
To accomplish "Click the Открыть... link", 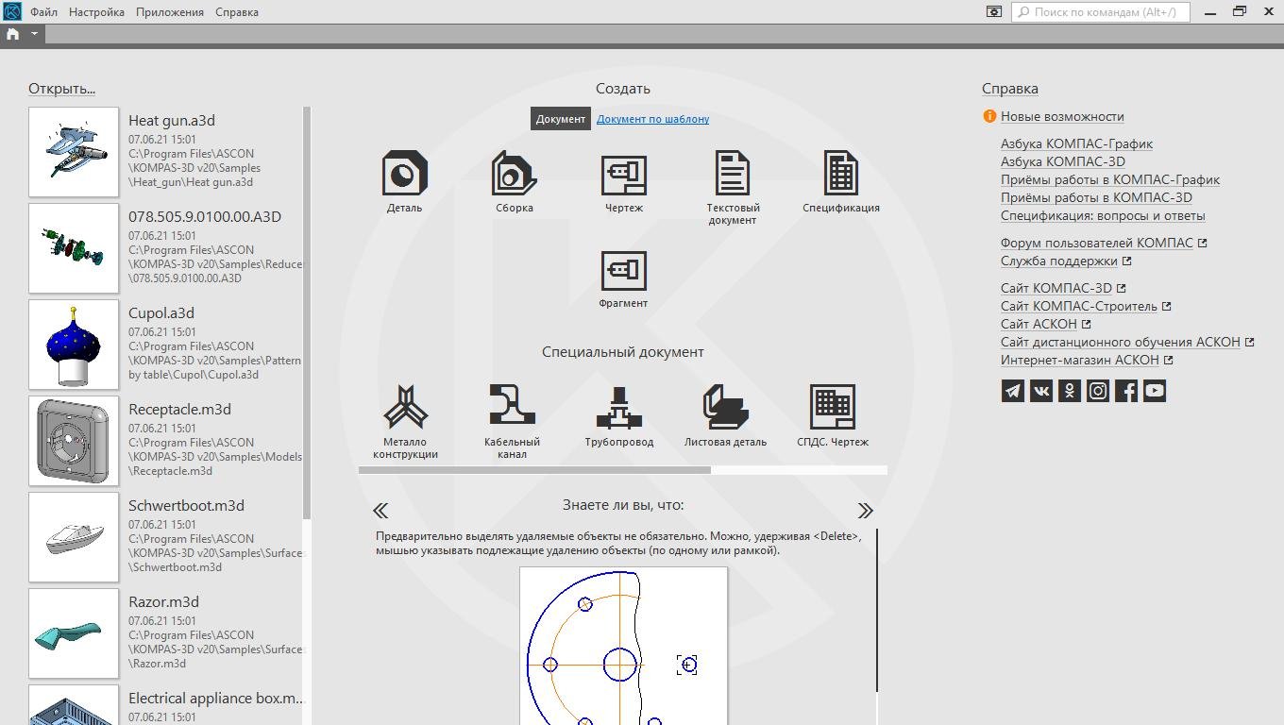I will pyautogui.click(x=61, y=89).
